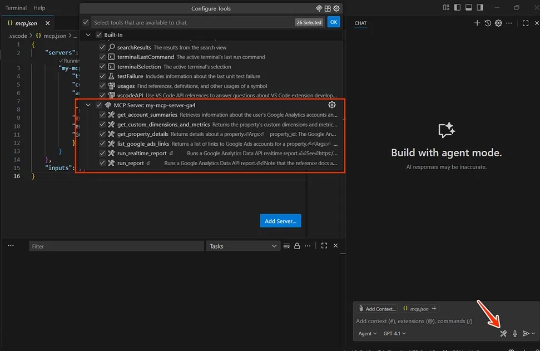Screen dimensions: 540x351
Task: Click the MCP server icon in Configure Tools title
Action: click(x=319, y=8)
